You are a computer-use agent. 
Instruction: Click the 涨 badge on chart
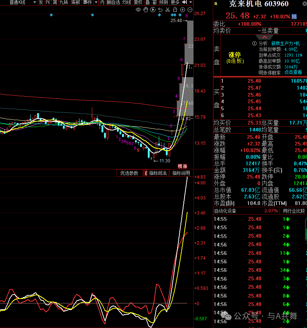185,166
